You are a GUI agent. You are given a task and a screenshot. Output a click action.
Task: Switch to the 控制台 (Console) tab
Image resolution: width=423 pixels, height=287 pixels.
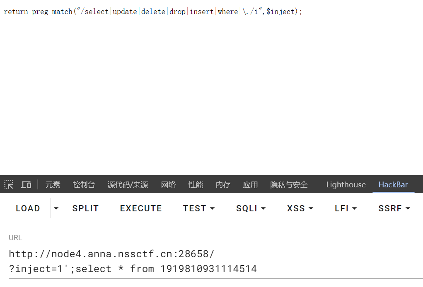click(84, 185)
